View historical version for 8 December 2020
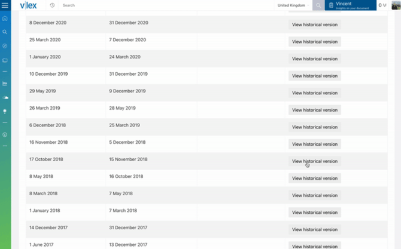Viewport: 401px width, 249px height. pos(315,24)
